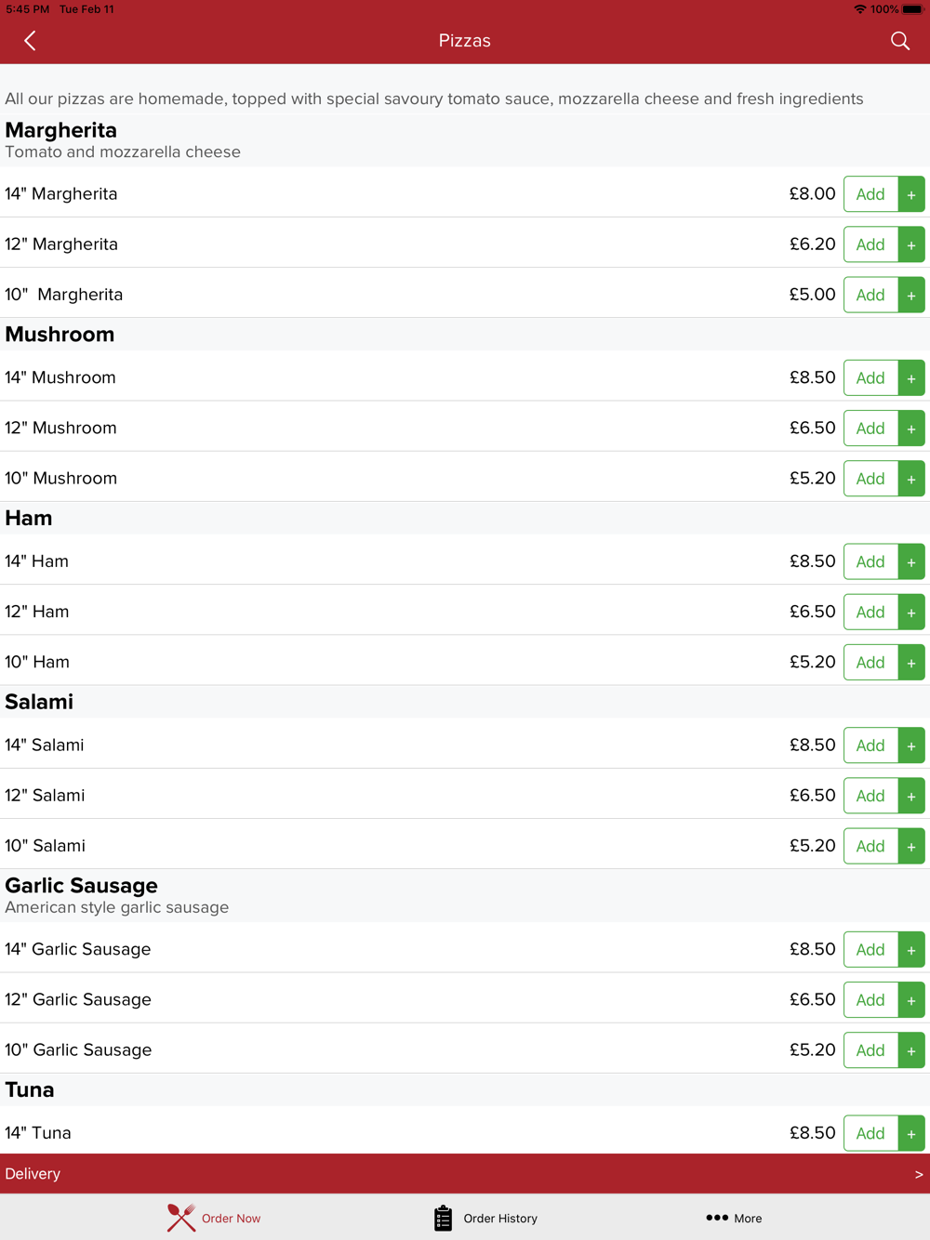The image size is (930, 1240).
Task: Add 10" Mushroom to order
Action: (x=870, y=479)
